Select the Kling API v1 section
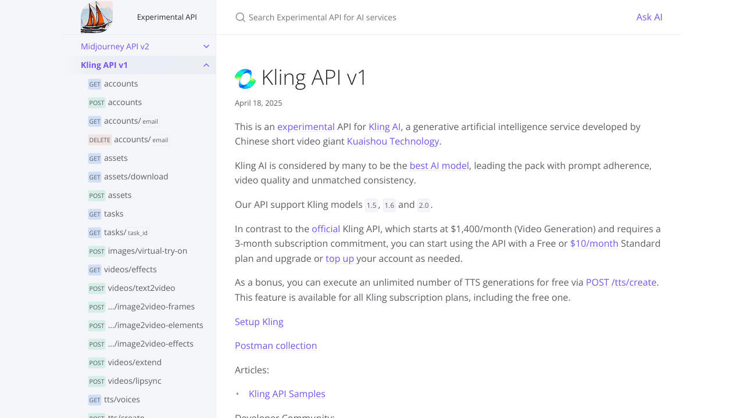Image resolution: width=744 pixels, height=418 pixels. click(x=105, y=65)
